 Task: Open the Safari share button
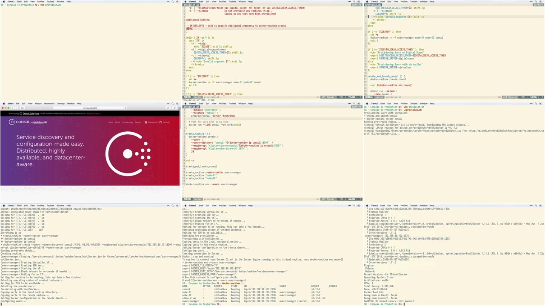point(168,108)
